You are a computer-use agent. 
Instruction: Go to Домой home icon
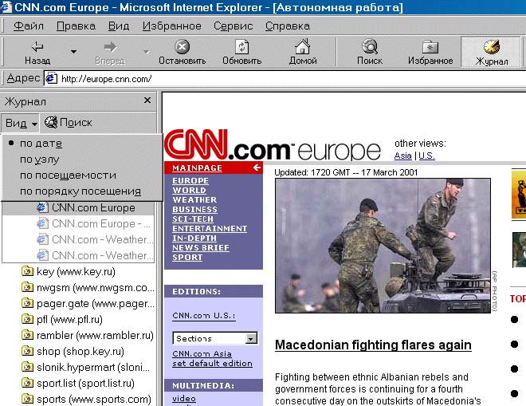[303, 46]
